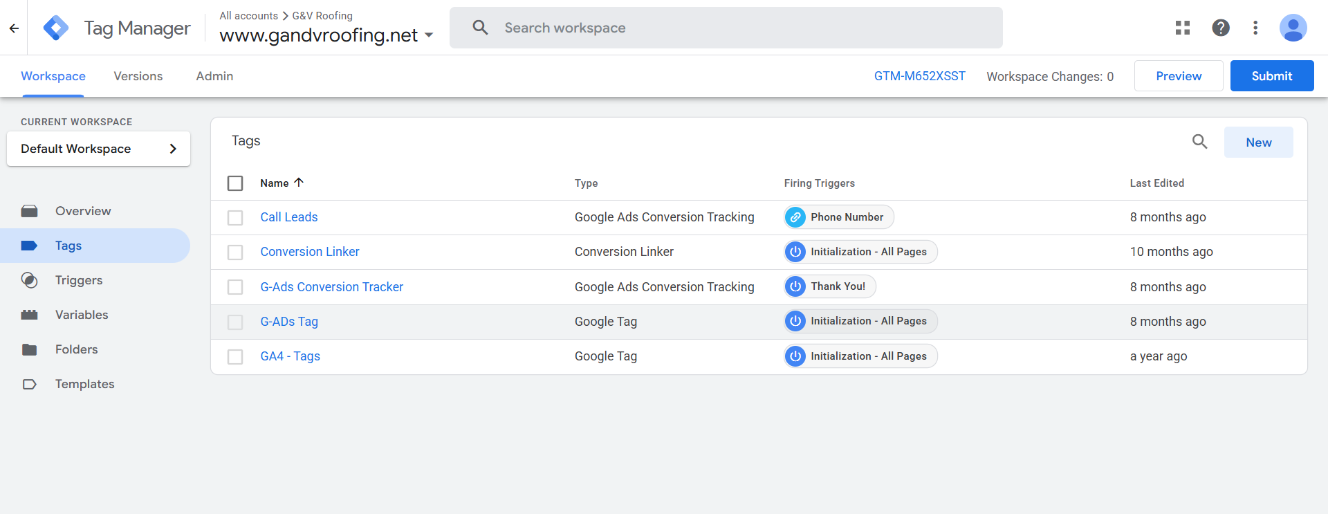Open the three-dot more options menu
The width and height of the screenshot is (1328, 514).
point(1255,28)
